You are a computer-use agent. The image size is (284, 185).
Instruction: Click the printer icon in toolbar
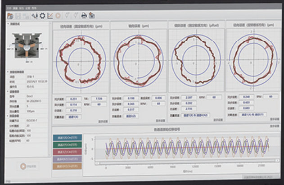[x=83, y=15]
